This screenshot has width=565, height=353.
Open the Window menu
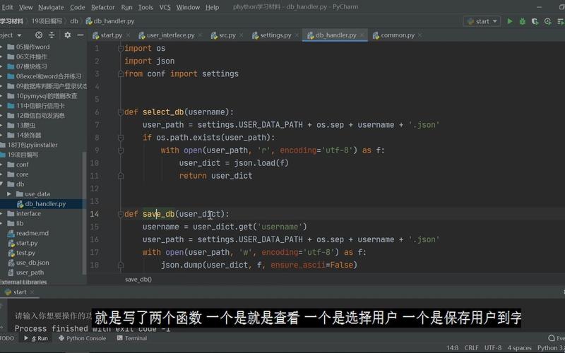point(188,7)
